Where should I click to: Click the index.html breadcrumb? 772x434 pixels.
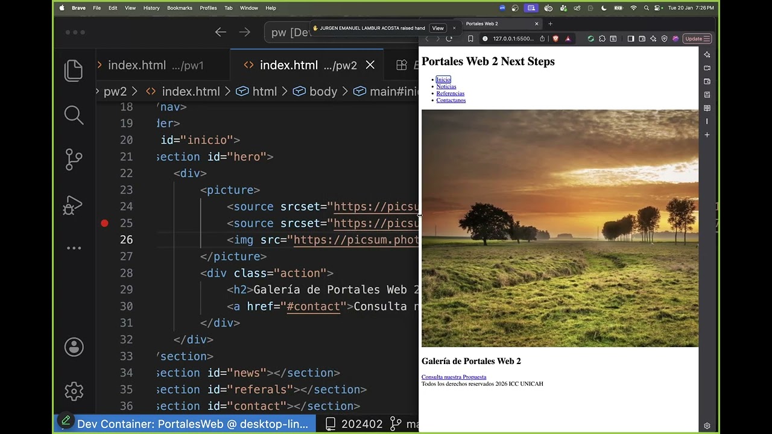[x=183, y=92]
